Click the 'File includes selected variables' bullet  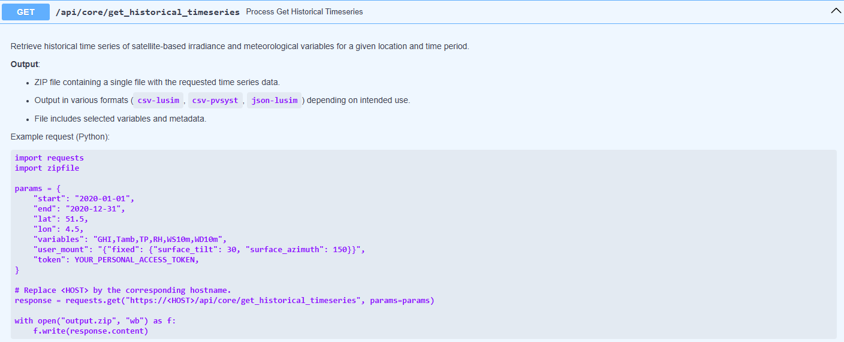point(120,119)
